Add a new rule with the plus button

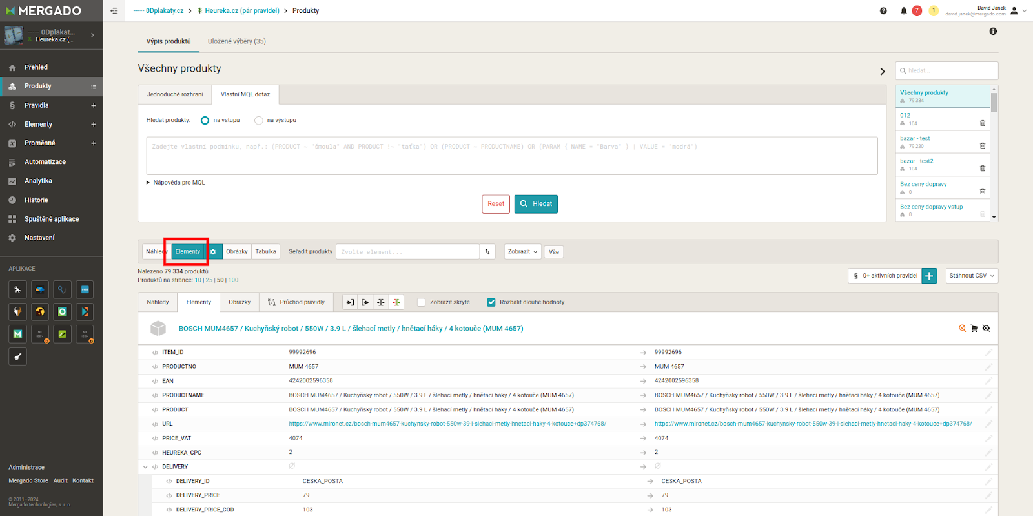(929, 276)
